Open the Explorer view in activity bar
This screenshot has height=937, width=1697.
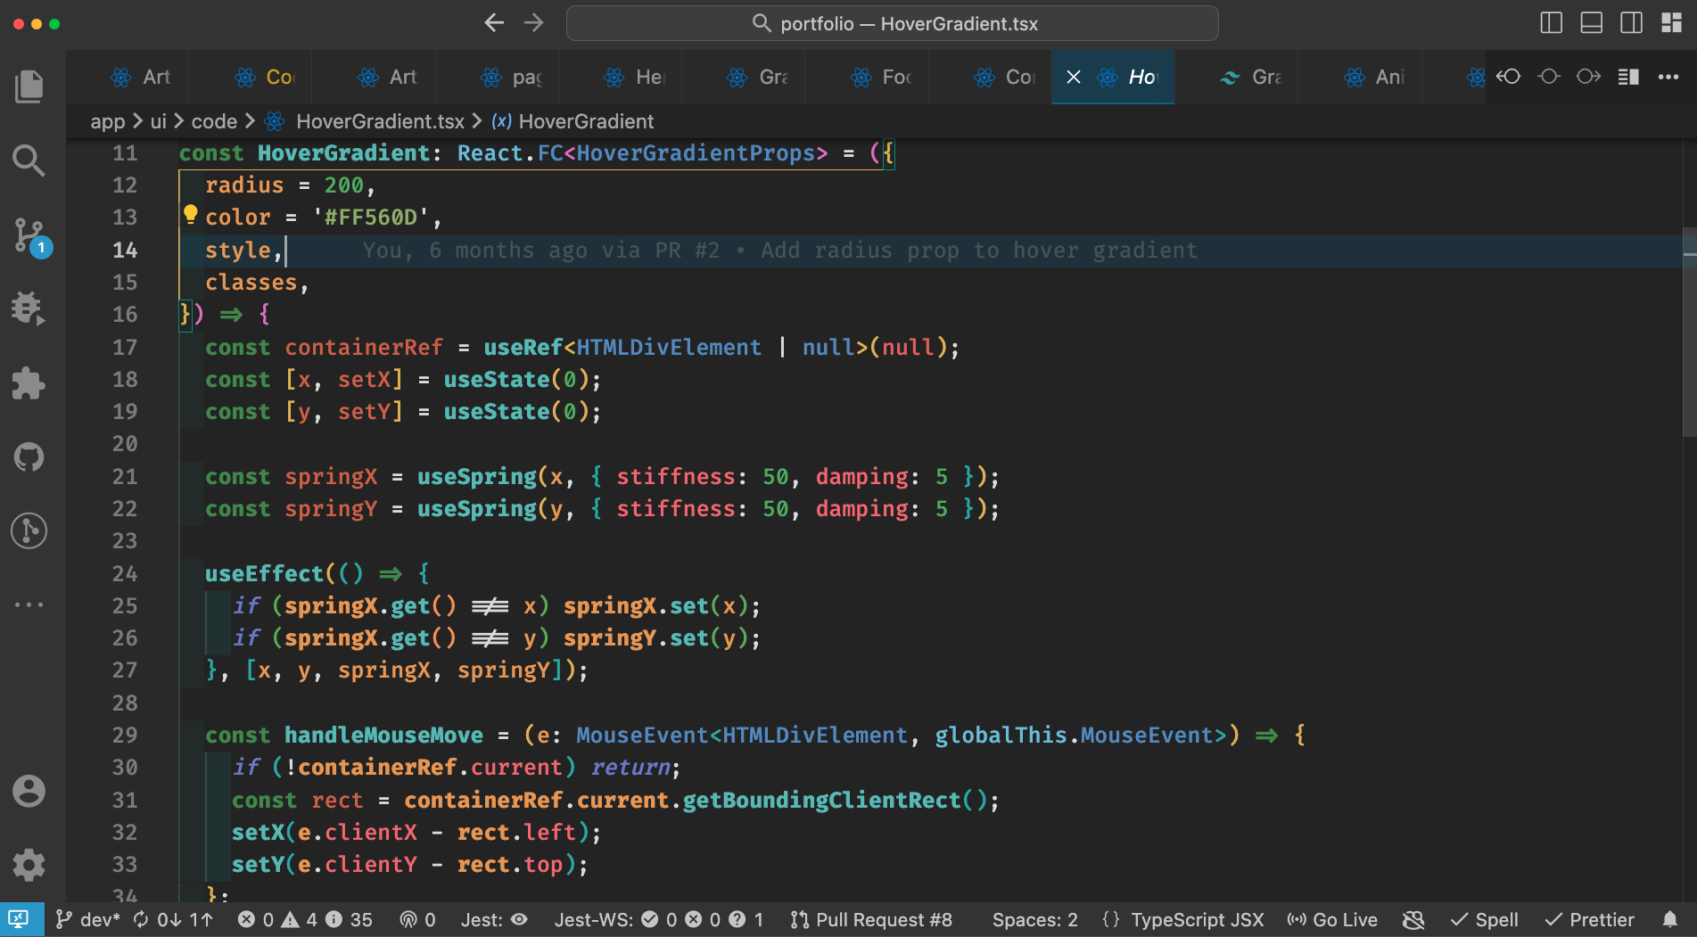click(x=29, y=86)
